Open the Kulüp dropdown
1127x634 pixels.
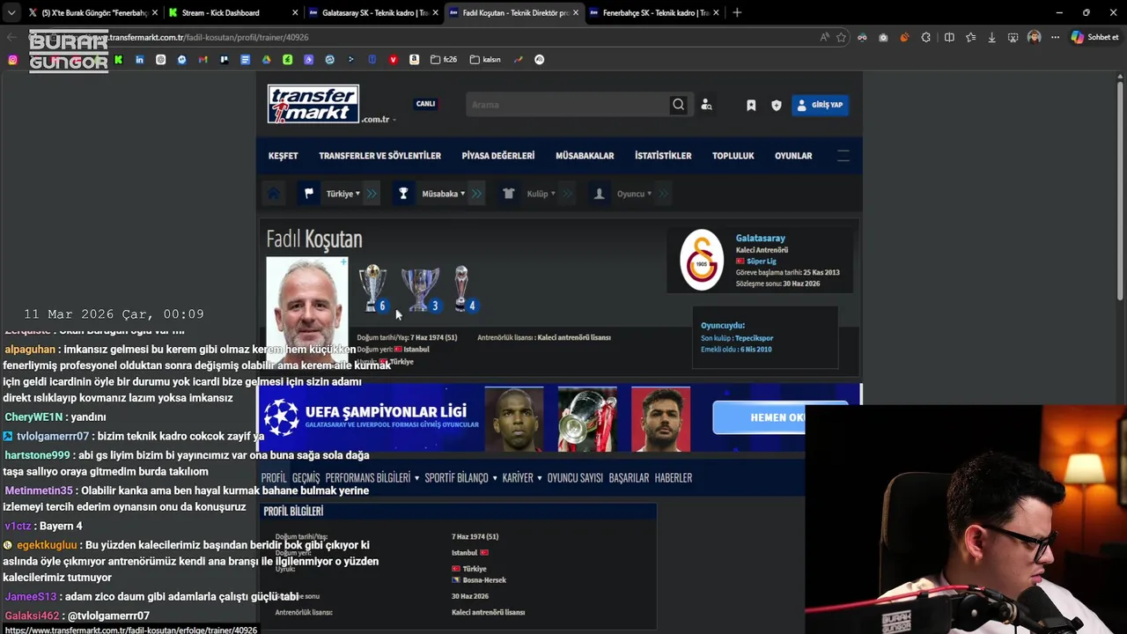541,194
